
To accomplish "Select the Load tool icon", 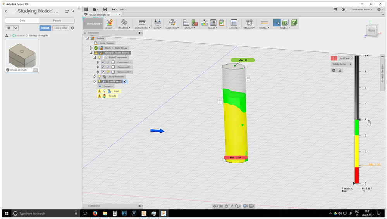I will [157, 22].
